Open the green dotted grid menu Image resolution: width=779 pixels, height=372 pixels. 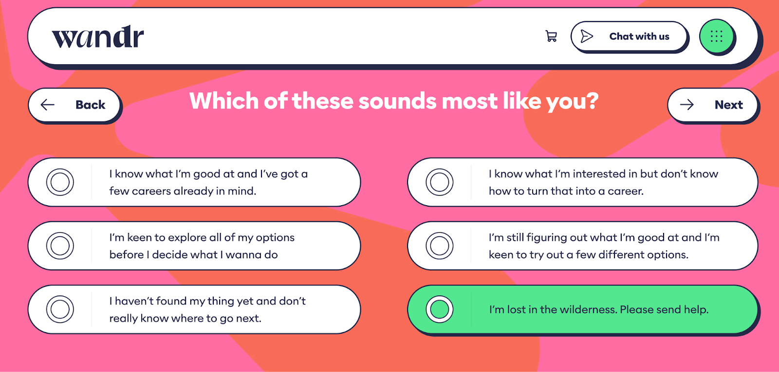tap(716, 36)
